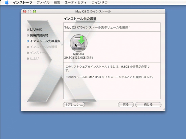This screenshot has height=139, width=186.
Task: Click the はじめに step bullet icon
Action: (28, 30)
